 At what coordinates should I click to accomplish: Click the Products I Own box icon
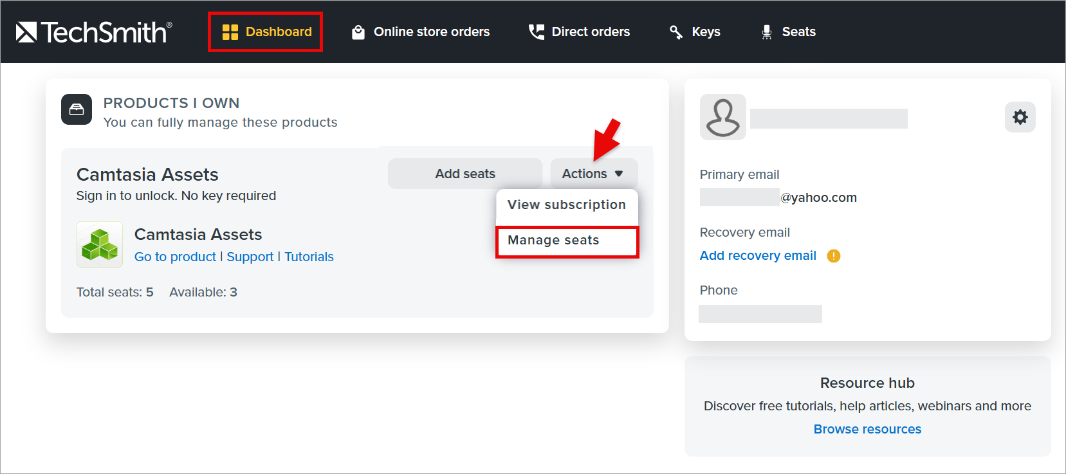[x=77, y=109]
